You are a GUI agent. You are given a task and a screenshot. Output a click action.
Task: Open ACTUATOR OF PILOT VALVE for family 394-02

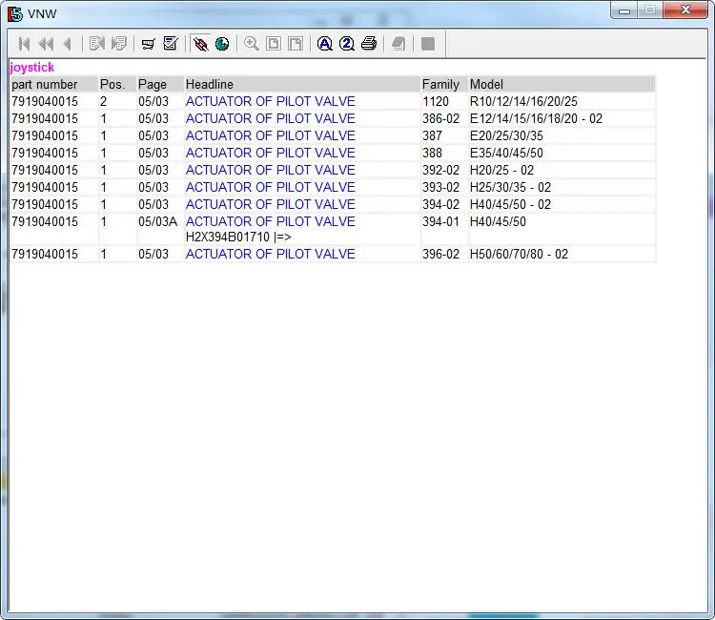pos(270,204)
